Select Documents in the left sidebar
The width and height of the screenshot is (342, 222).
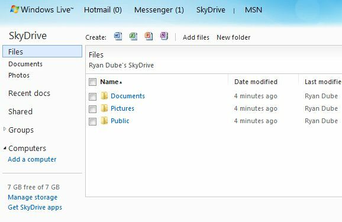pyautogui.click(x=25, y=64)
